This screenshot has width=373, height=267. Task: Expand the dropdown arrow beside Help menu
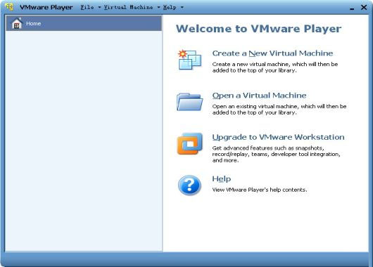(182, 7)
